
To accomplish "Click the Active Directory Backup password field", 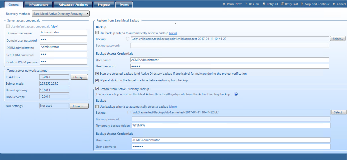I will [x=231, y=119].
